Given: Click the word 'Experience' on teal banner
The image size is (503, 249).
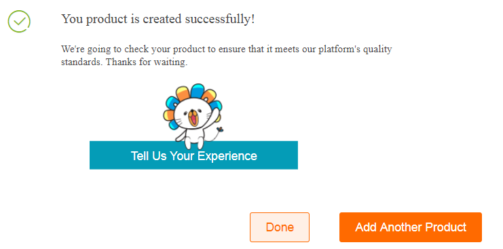Looking at the screenshot, I should [227, 156].
